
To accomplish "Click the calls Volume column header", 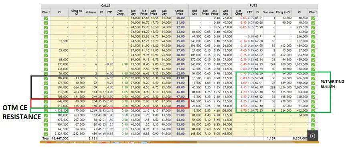I will coord(91,12).
